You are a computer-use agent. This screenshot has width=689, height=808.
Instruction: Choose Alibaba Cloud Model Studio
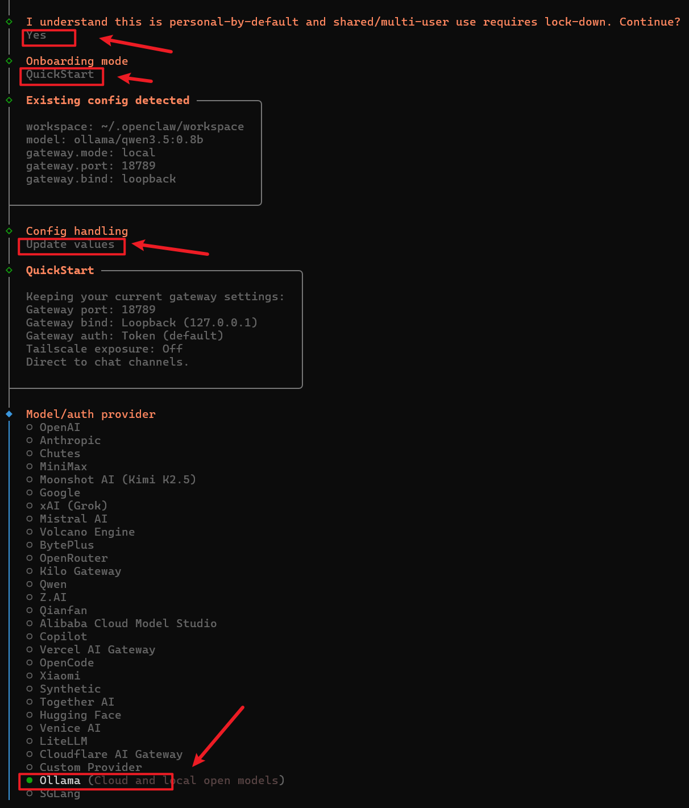click(x=122, y=623)
